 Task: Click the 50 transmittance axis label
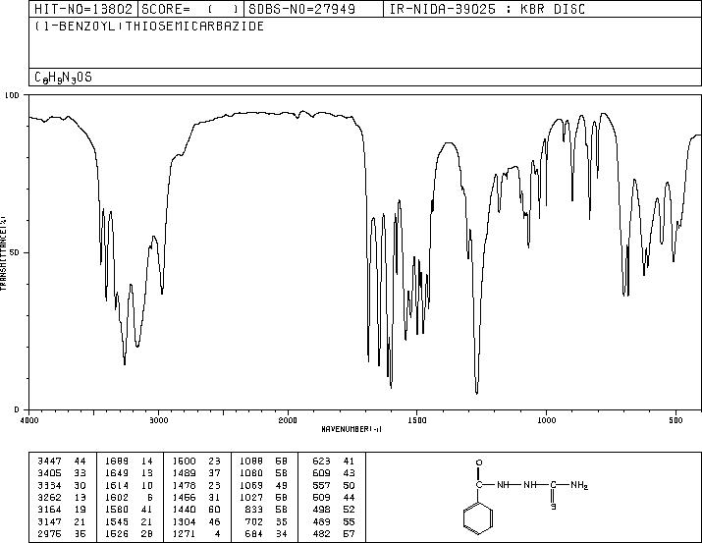[x=16, y=252]
